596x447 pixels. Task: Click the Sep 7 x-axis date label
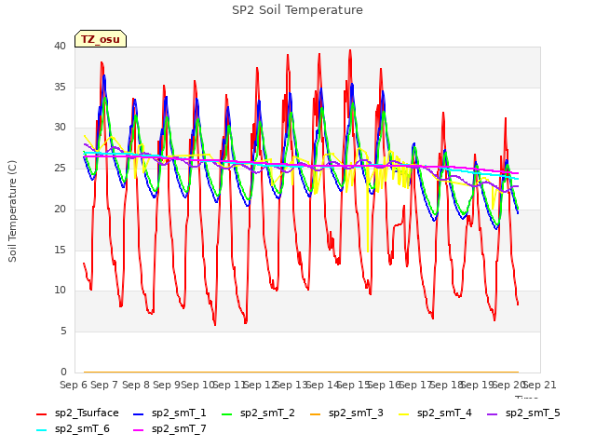click(104, 385)
